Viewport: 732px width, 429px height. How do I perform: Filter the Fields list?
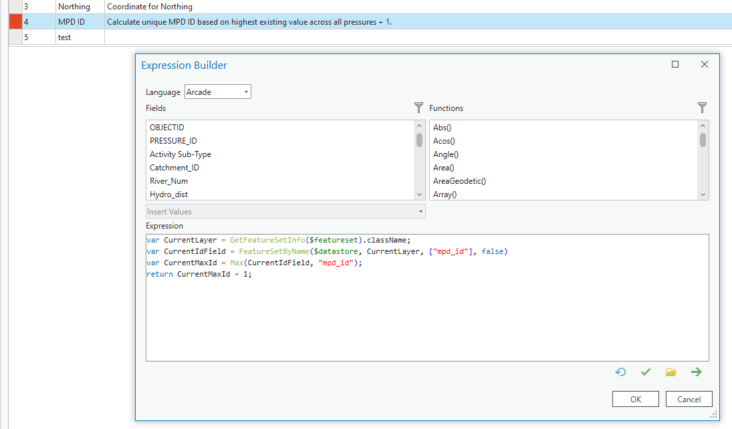coord(418,108)
